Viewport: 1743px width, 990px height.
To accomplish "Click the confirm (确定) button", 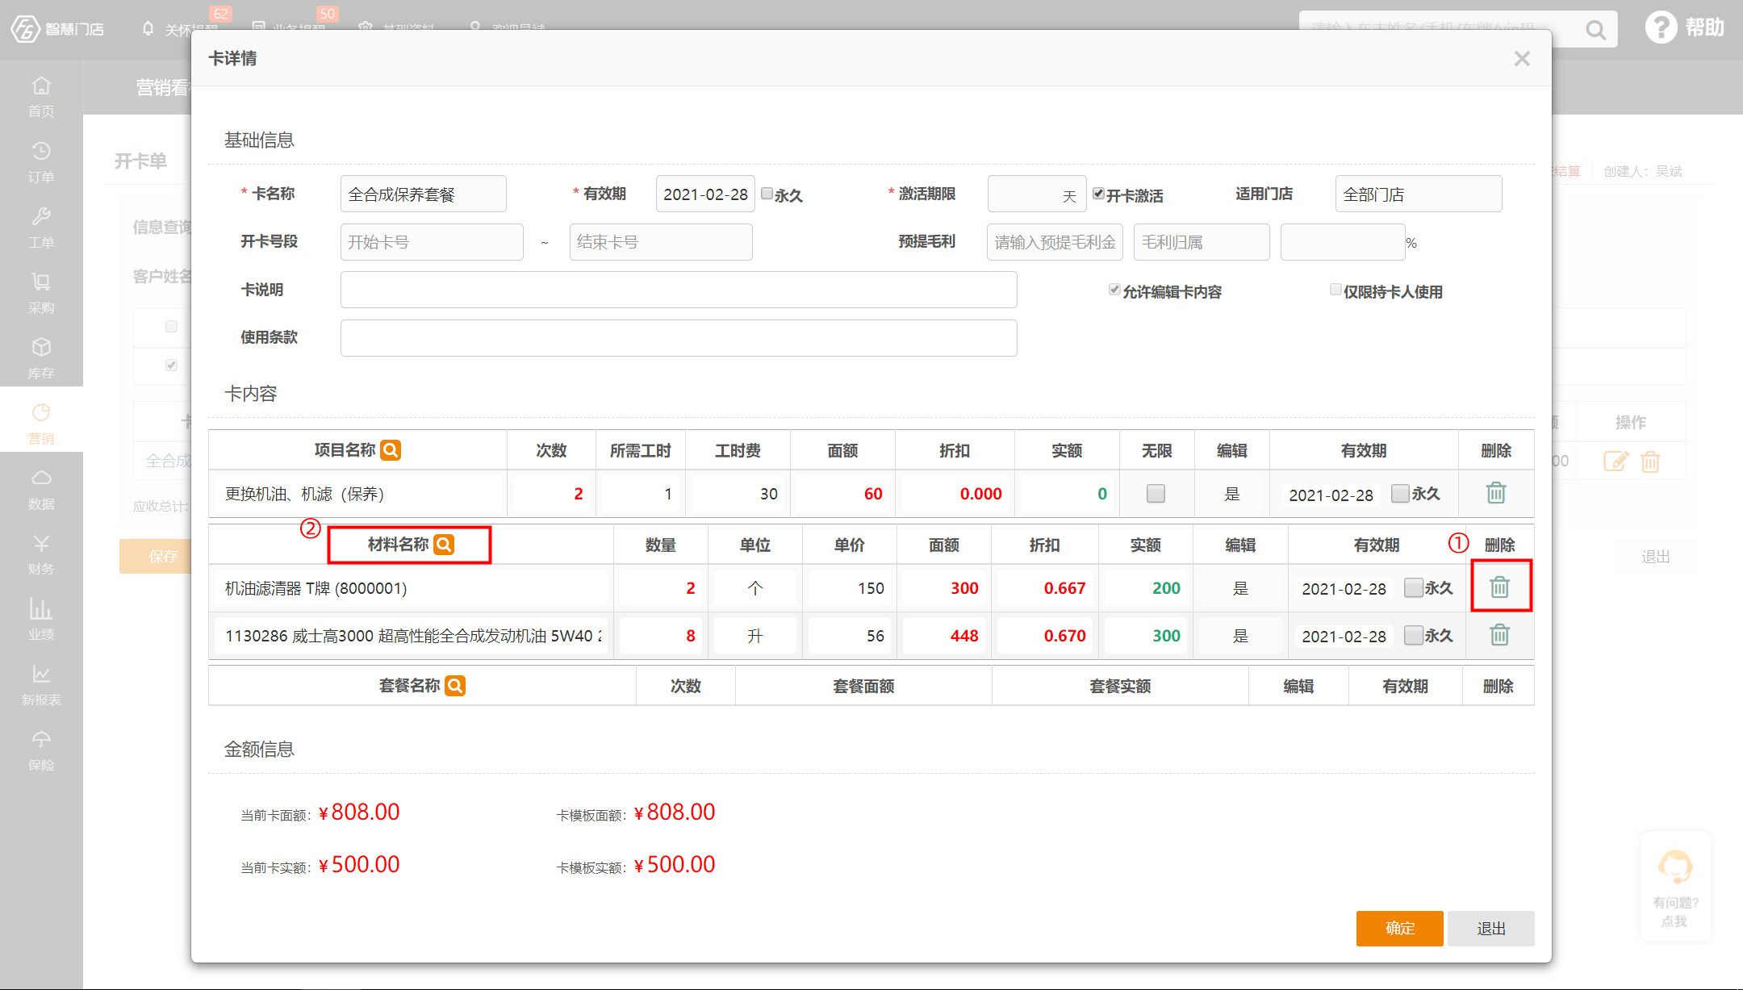I will (x=1399, y=929).
